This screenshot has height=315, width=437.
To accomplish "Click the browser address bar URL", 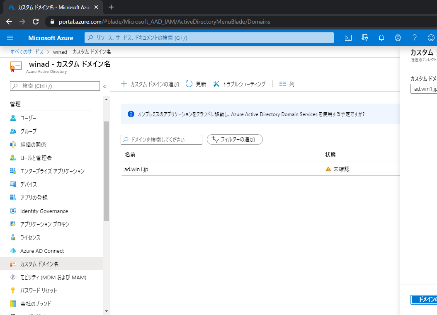I will [165, 22].
